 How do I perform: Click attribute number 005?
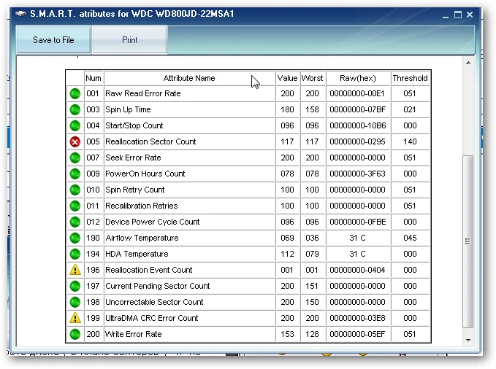(x=93, y=142)
